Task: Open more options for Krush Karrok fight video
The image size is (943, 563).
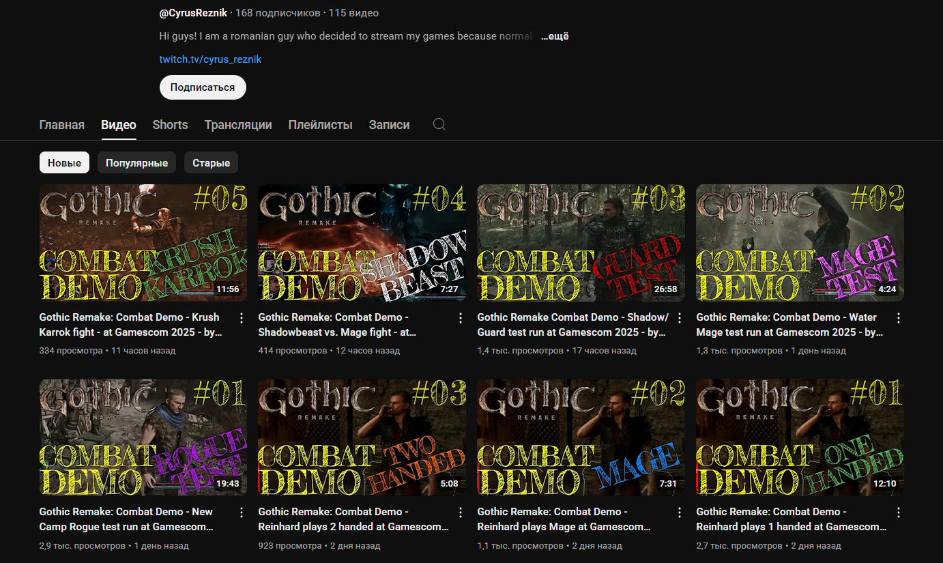Action: point(242,318)
